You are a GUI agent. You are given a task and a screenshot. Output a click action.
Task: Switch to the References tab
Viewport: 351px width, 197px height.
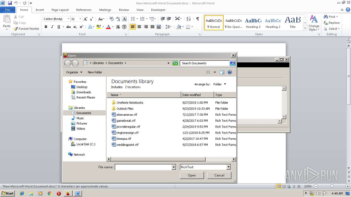pyautogui.click(x=84, y=10)
